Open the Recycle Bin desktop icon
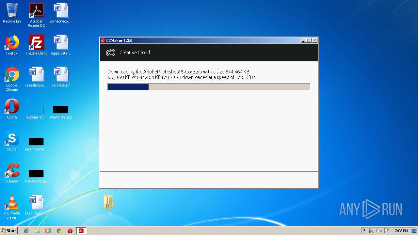418x235 pixels. pos(12,13)
